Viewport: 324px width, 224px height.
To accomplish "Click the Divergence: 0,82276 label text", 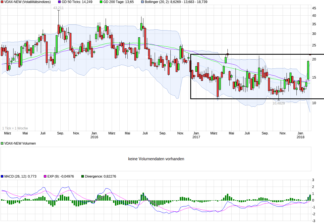I will [100, 176].
